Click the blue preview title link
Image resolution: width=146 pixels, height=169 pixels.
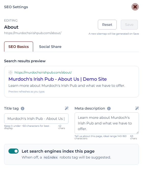pos(58,79)
